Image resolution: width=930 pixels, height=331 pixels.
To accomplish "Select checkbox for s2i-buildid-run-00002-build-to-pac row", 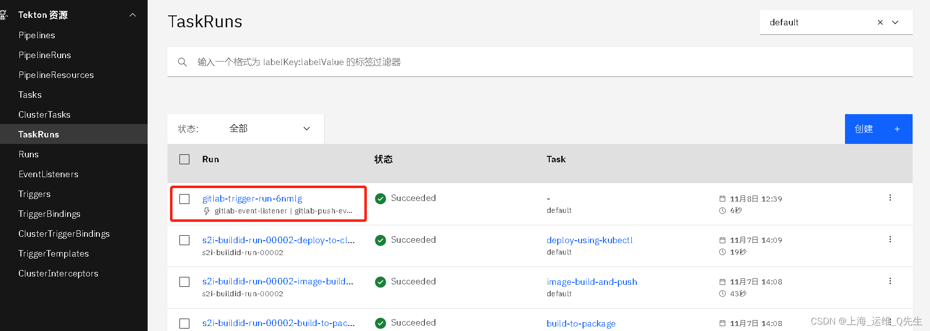I will coord(184,324).
